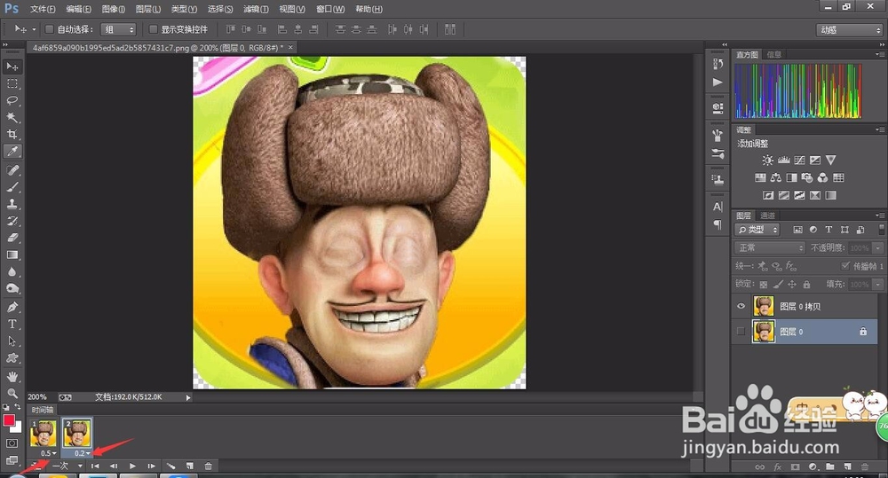
Task: Select the Crop tool
Action: [12, 134]
